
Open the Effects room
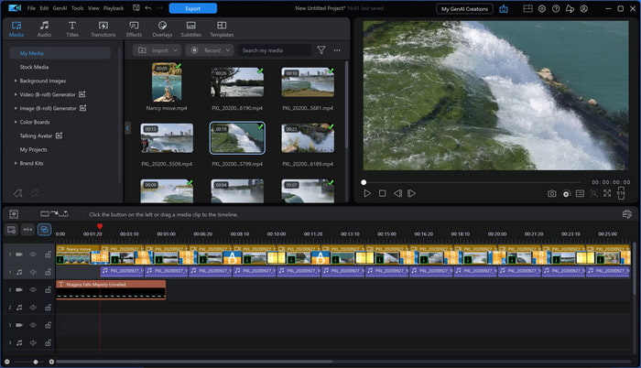(x=135, y=29)
